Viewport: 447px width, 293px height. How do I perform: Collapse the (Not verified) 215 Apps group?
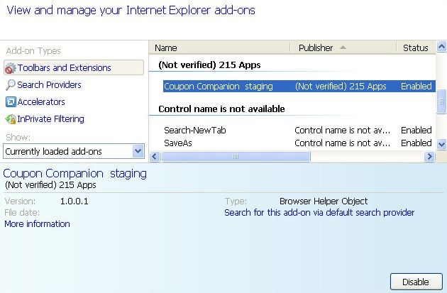[209, 65]
